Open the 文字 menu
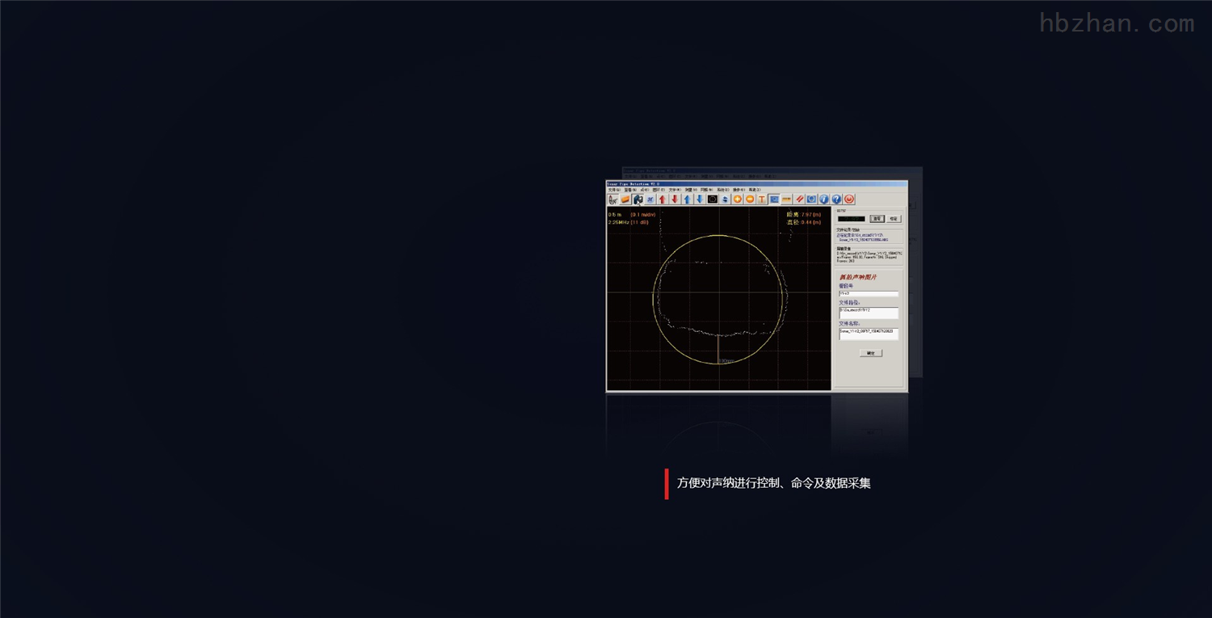The image size is (1212, 618). 675,190
